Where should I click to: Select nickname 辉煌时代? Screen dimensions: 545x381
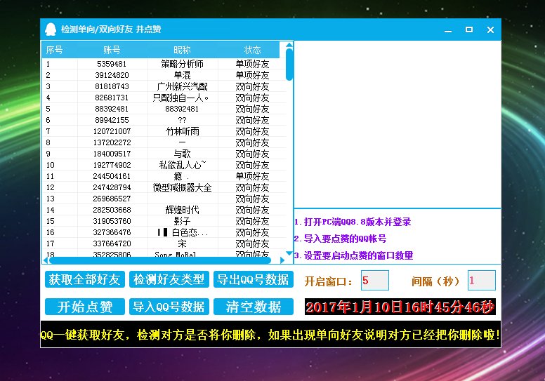[182, 210]
